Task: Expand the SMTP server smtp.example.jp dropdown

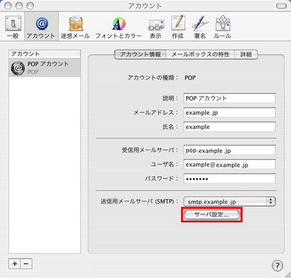Action: point(230,202)
